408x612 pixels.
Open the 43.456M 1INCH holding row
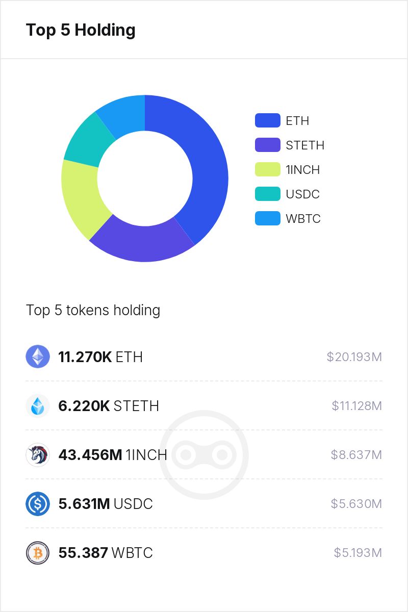204,454
